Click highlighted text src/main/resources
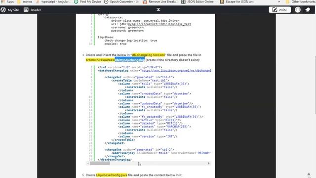 pyautogui.click(x=100, y=60)
